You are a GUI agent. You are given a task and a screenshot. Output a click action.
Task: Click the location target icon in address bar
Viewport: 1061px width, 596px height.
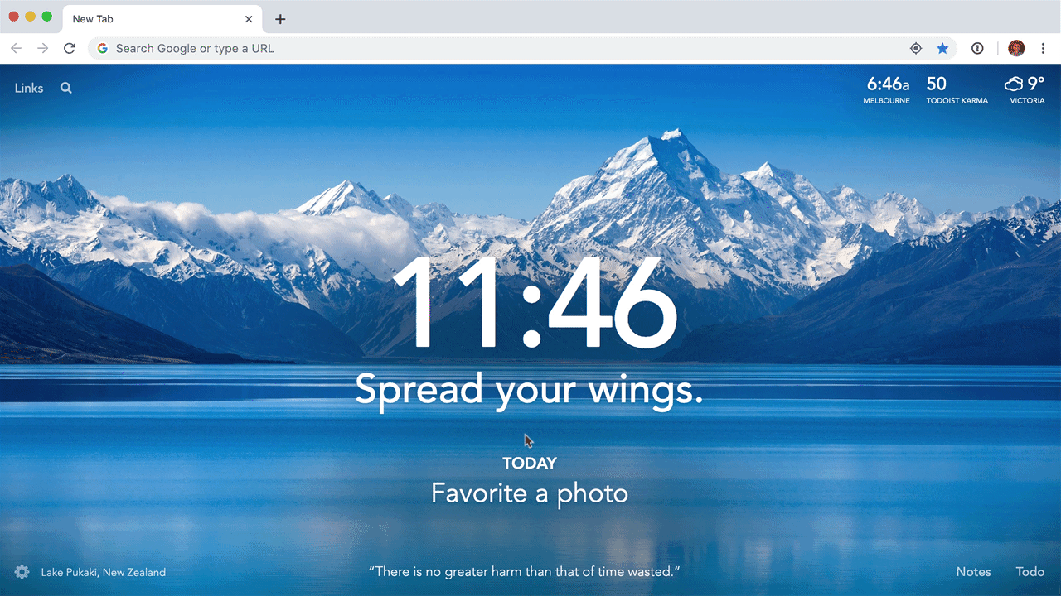coord(916,48)
